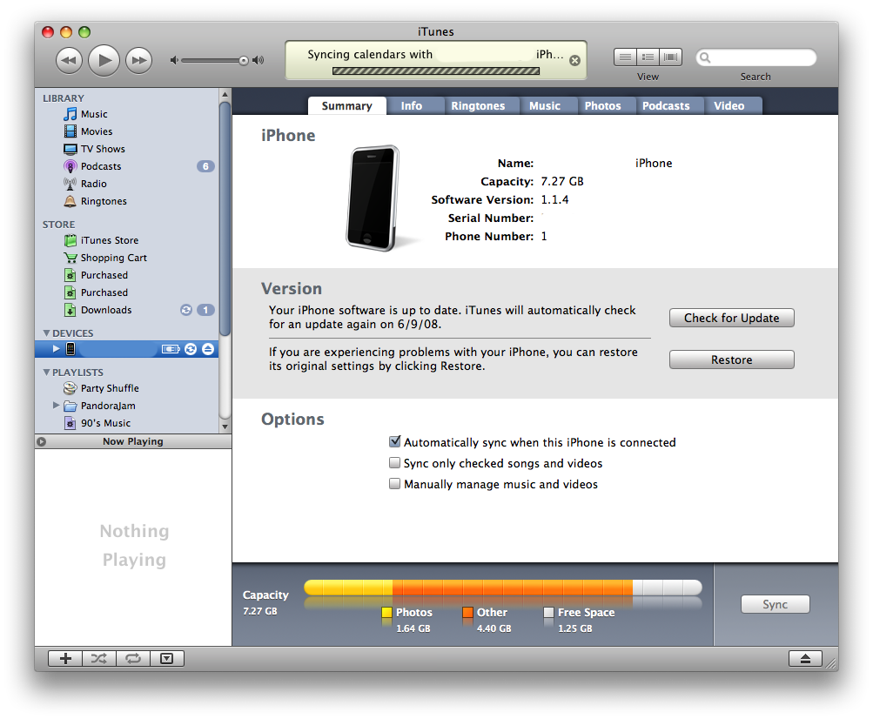Select the PandoraJam folder
The image size is (873, 719).
click(x=107, y=406)
